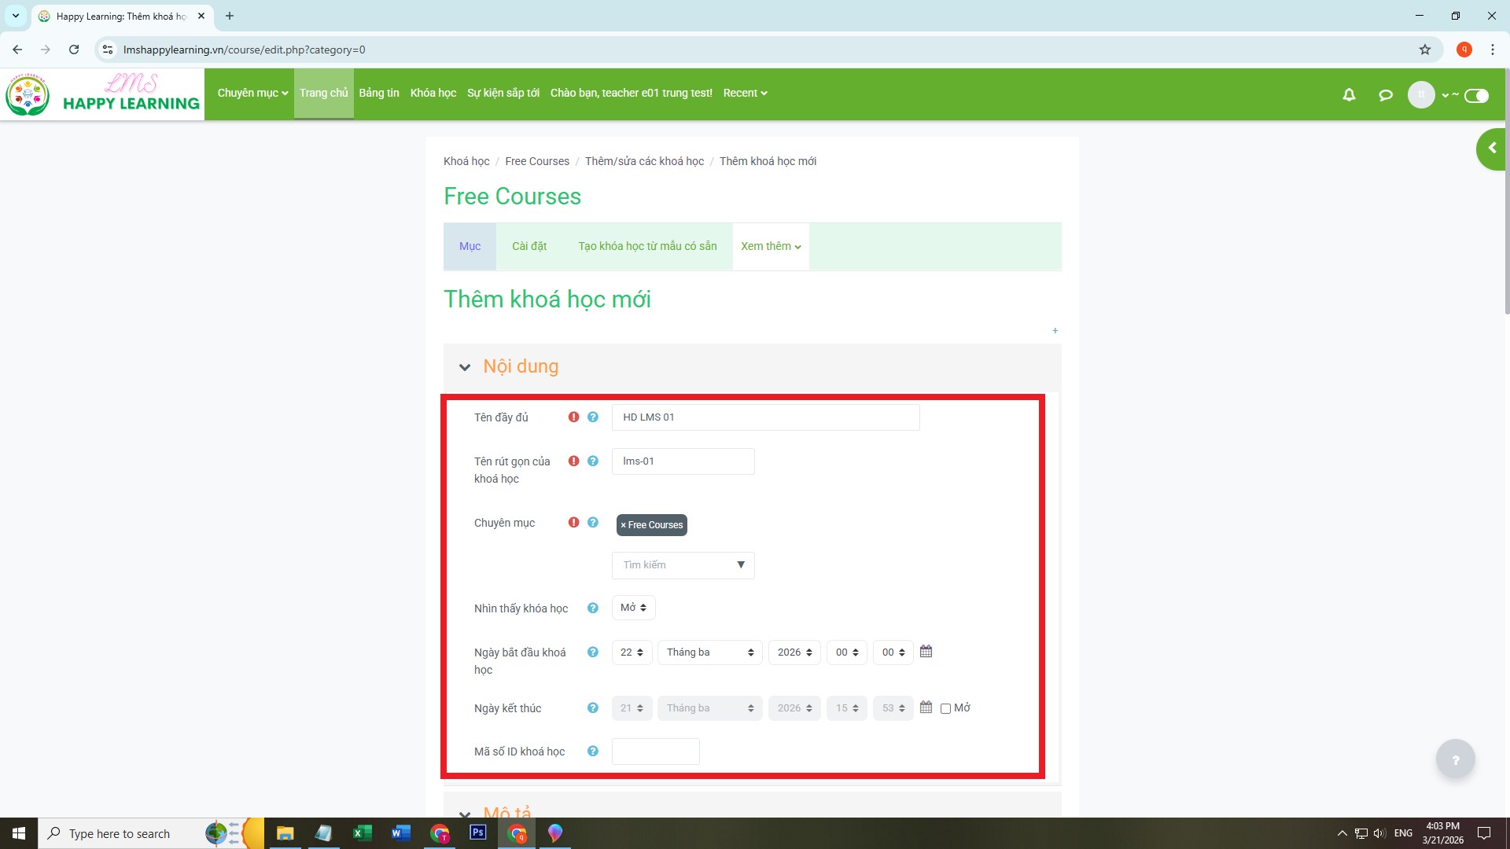The image size is (1510, 849).
Task: Switch to the Cài đặt tab
Action: [528, 246]
